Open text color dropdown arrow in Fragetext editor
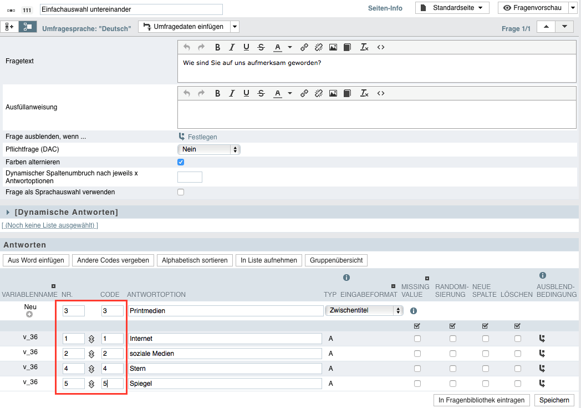The image size is (581, 408). click(x=290, y=47)
